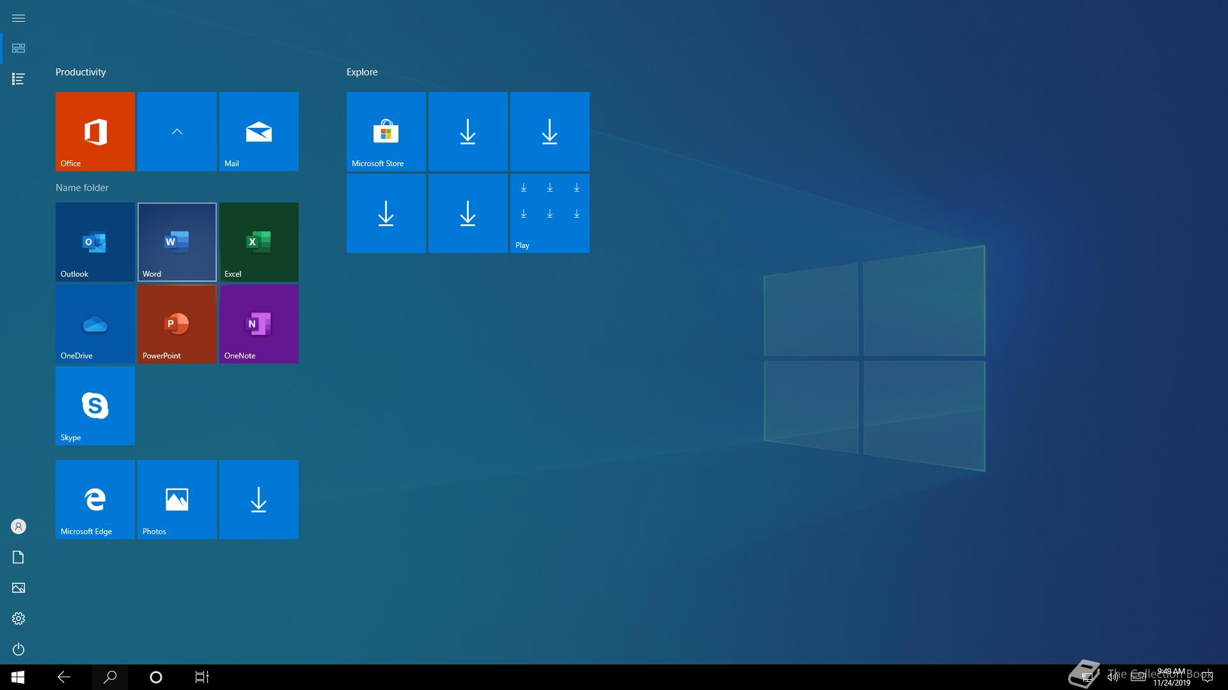Open the Excel tile
The width and height of the screenshot is (1228, 690).
(259, 242)
